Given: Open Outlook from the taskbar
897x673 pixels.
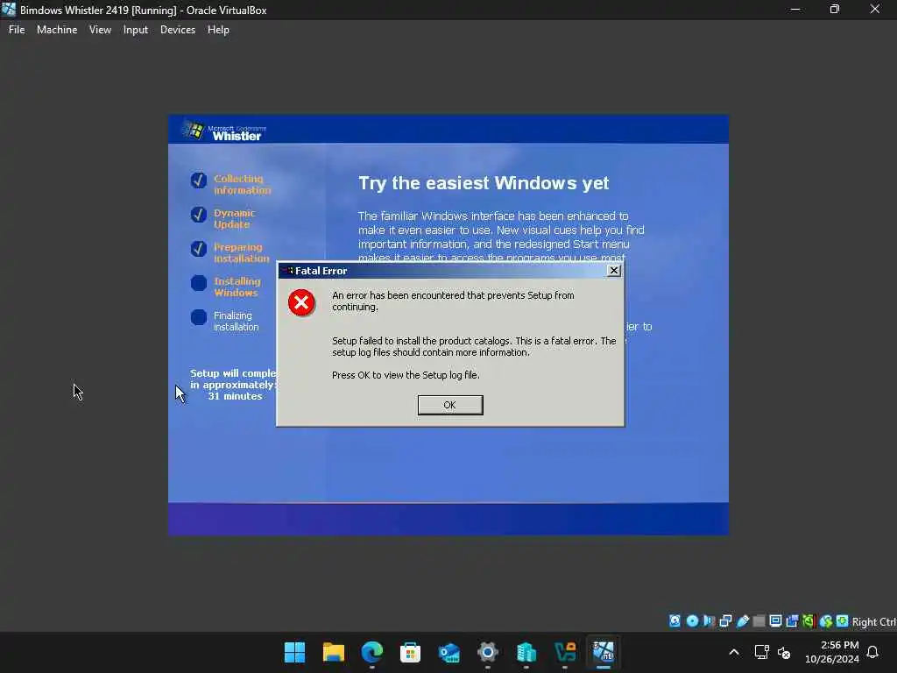Looking at the screenshot, I should [x=449, y=652].
